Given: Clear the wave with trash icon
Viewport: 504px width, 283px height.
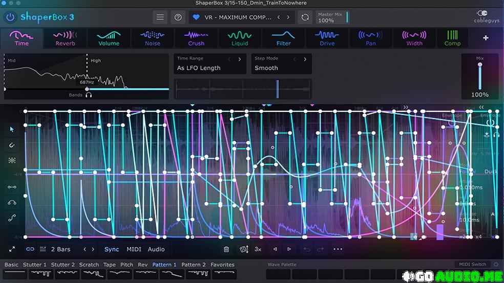Looking at the screenshot, I should 226,249.
